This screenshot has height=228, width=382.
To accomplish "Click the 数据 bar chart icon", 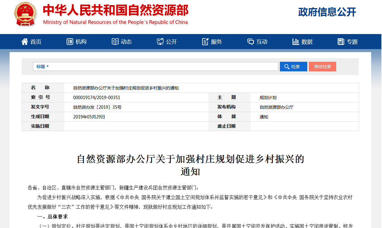I will [296, 42].
